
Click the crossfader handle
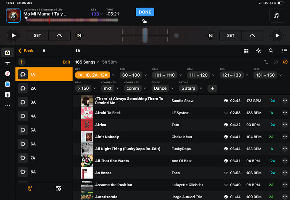145,35
